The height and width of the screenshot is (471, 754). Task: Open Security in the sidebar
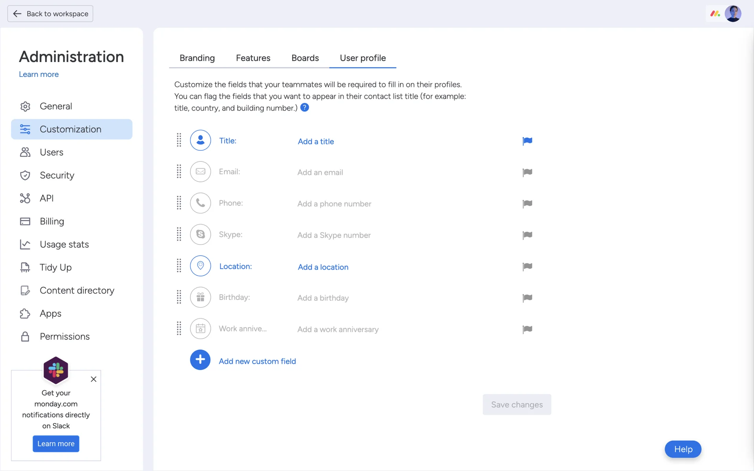tap(57, 175)
